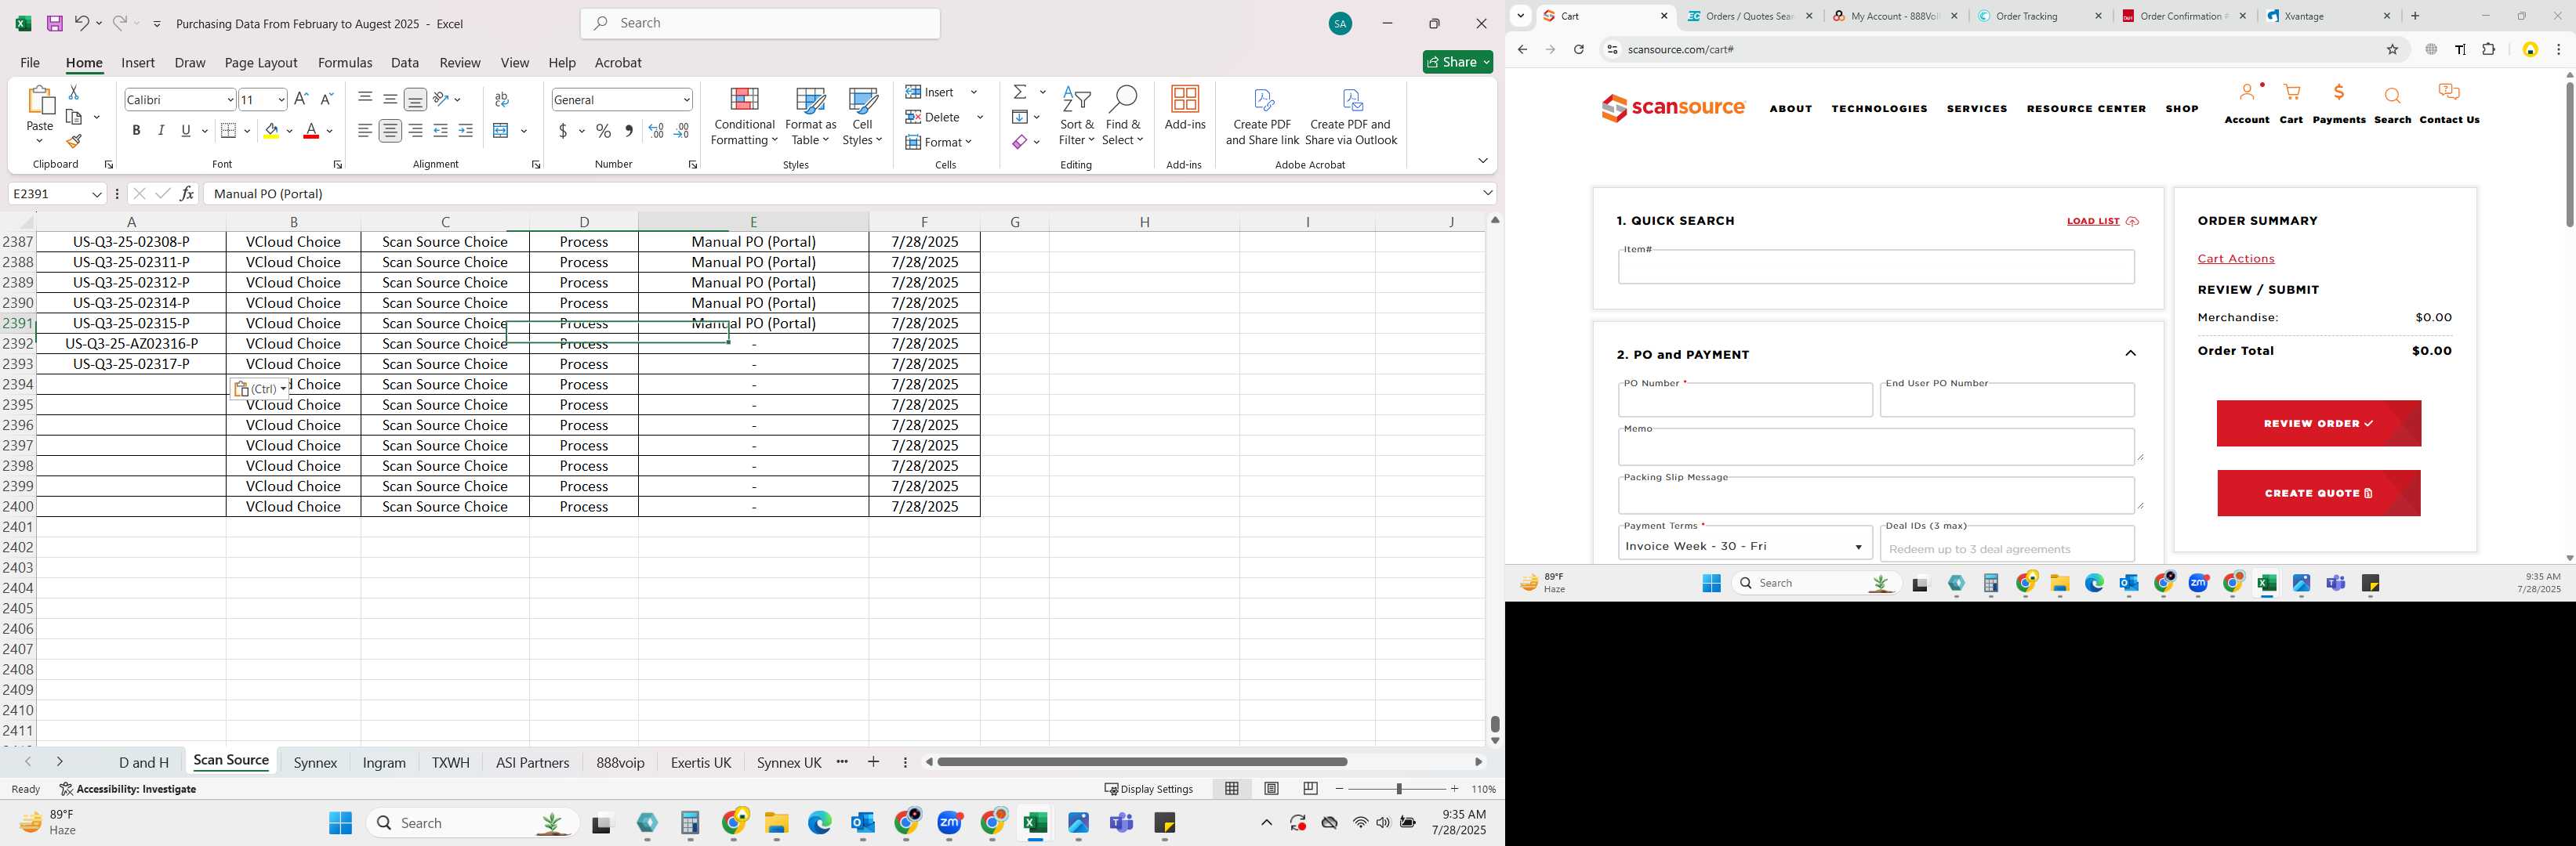This screenshot has height=846, width=2576.
Task: Open the Name Box dropdown arrow
Action: point(97,193)
